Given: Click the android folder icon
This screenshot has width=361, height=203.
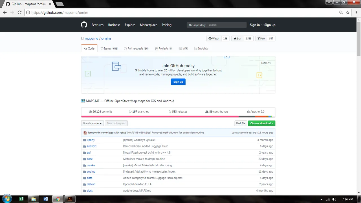Looking at the screenshot, I should (85, 146).
